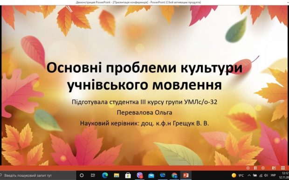Open the 9°C weather widget

(238, 175)
